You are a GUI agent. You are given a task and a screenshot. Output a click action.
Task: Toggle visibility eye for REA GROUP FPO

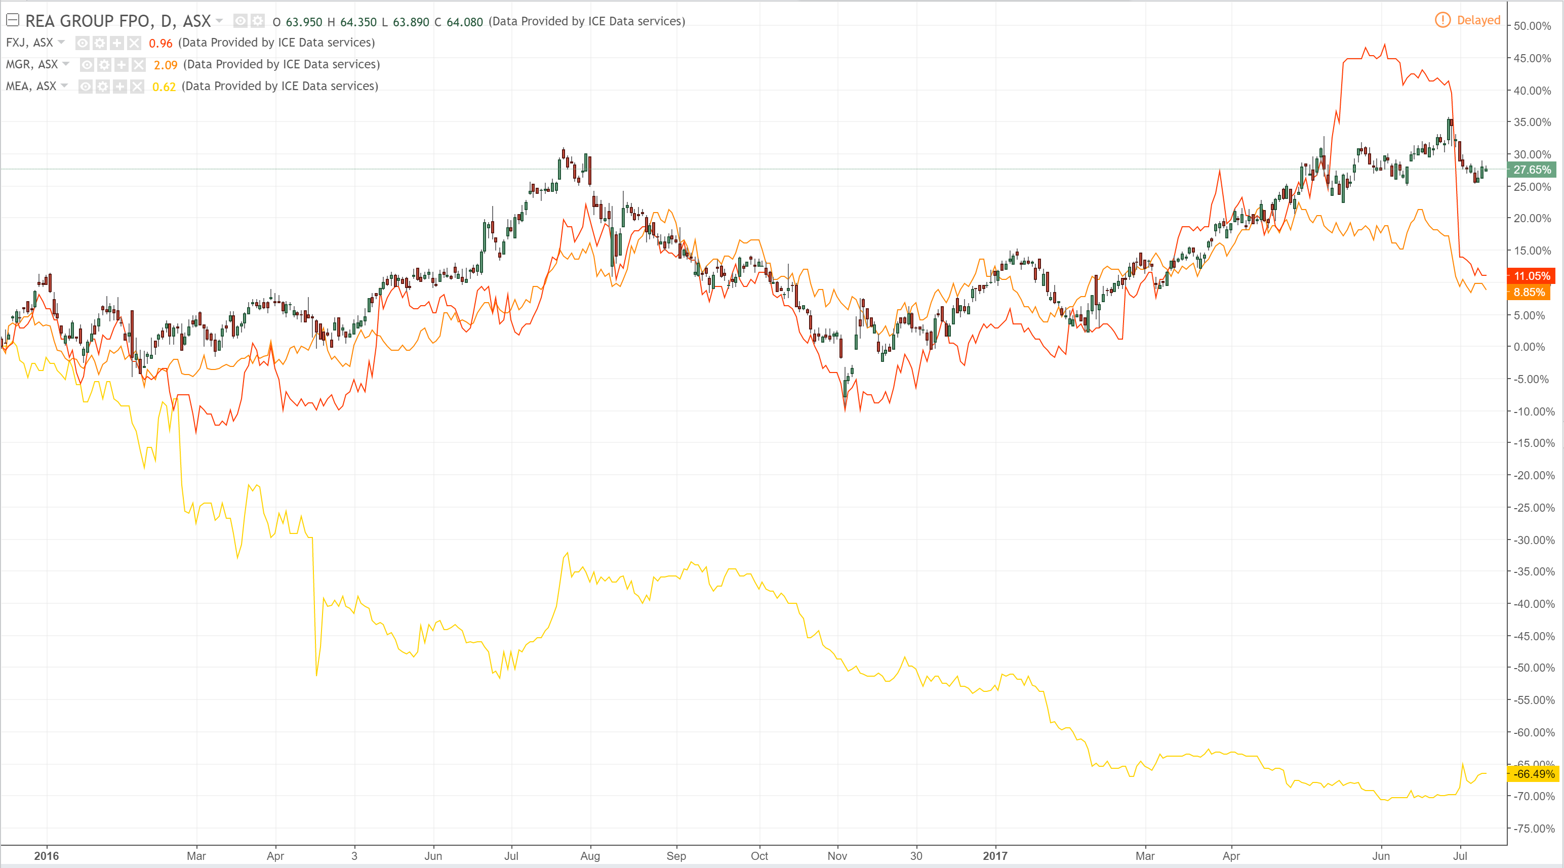pos(240,21)
